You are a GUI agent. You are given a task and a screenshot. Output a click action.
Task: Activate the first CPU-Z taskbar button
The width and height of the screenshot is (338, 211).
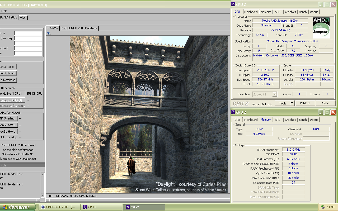tap(102, 207)
